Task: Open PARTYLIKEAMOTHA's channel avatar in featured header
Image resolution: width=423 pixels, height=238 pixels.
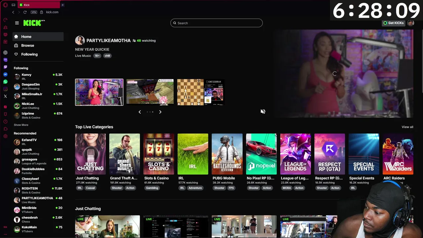Action: click(x=80, y=40)
